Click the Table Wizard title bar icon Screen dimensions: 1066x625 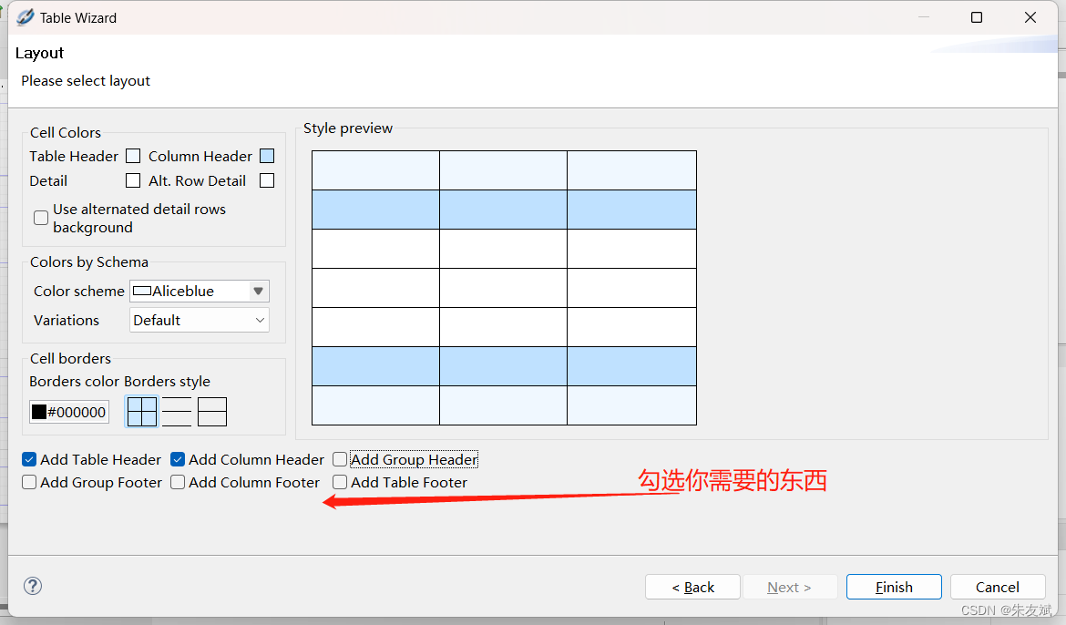(24, 16)
